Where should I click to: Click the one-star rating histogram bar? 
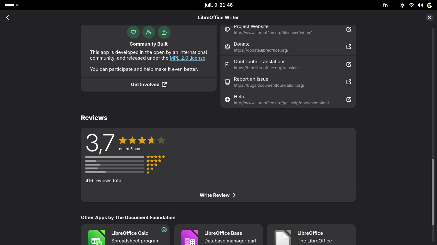pyautogui.click(x=115, y=172)
